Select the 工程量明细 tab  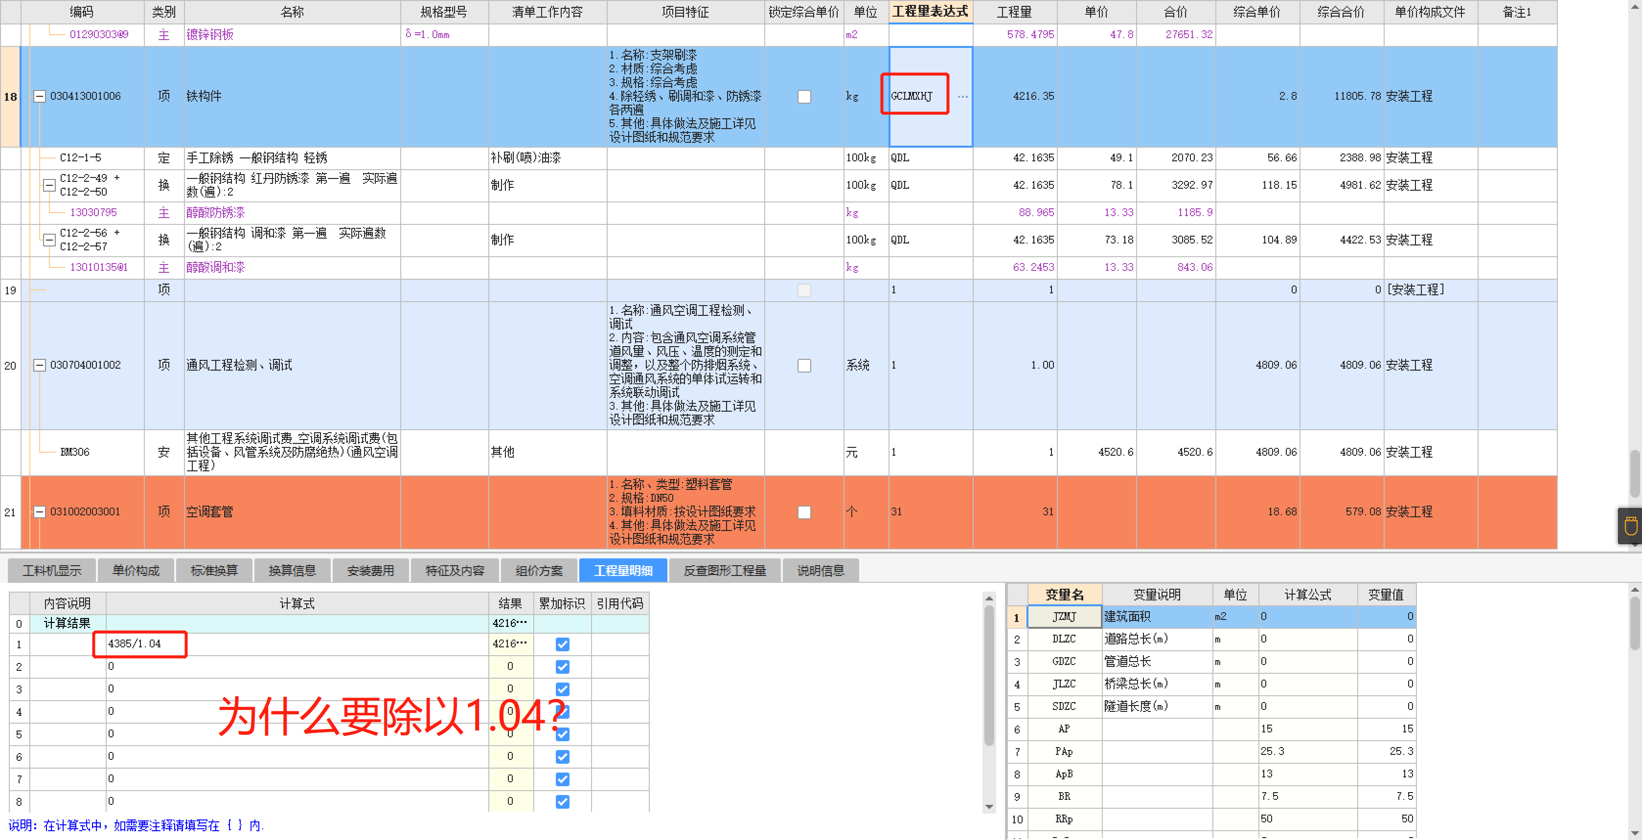(623, 571)
